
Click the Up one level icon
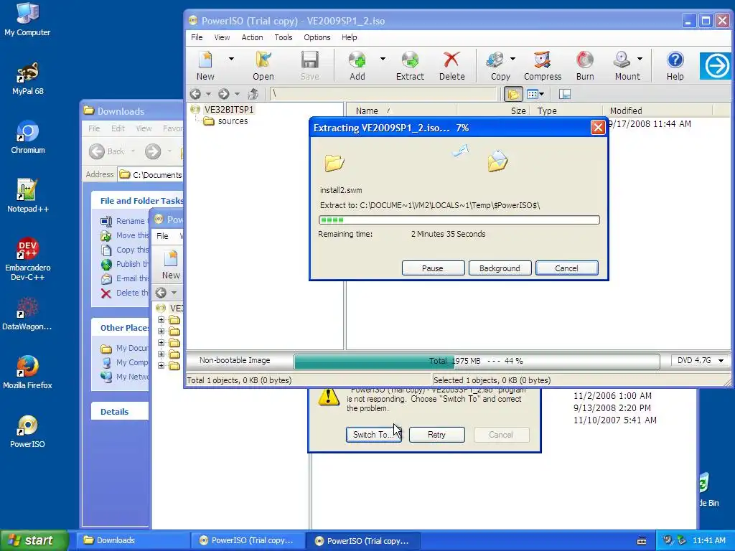[x=253, y=94]
